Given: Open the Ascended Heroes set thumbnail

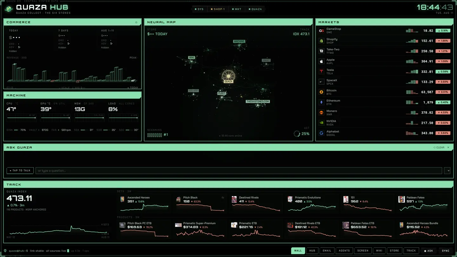Looking at the screenshot, I should (122, 199).
